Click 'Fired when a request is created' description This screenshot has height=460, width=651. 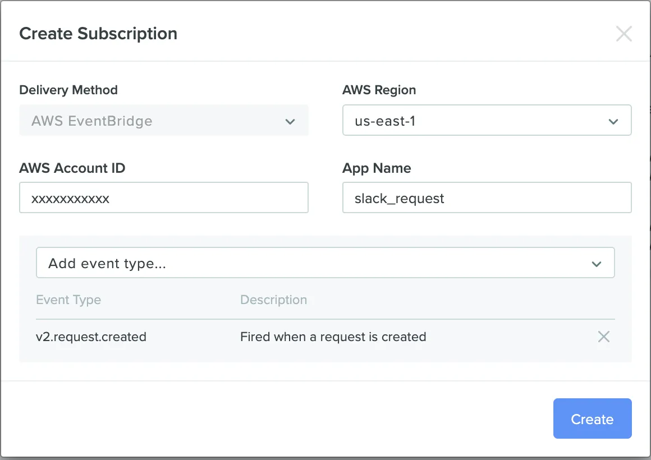[333, 337]
